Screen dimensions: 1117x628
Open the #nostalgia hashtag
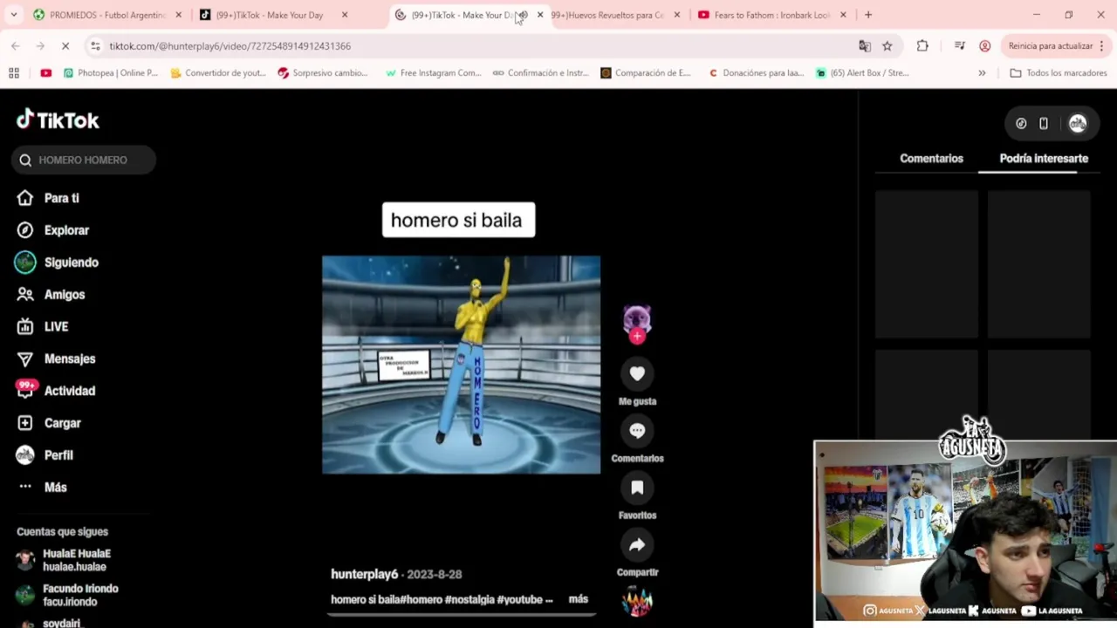click(469, 599)
